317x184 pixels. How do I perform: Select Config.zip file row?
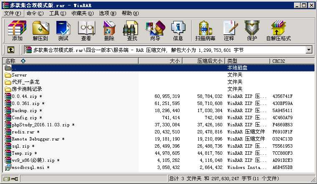tap(159, 118)
